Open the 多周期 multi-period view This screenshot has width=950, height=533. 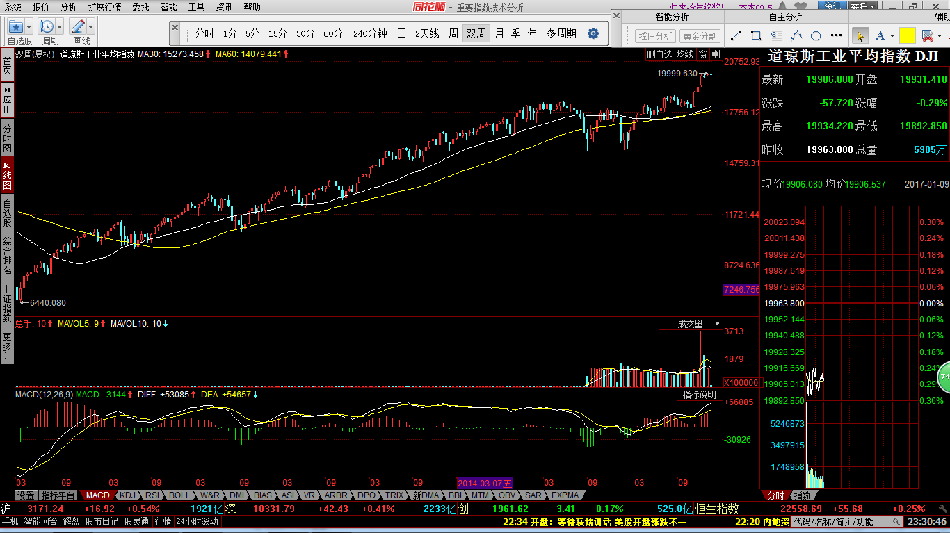point(561,33)
